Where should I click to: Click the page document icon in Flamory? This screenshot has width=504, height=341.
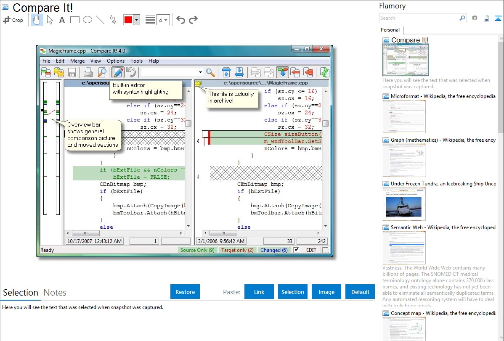pos(486,18)
